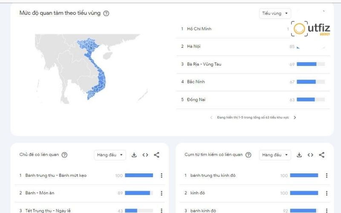Open Hàng đầu dropdown for related topics
Viewport: 341px width, 213px height.
(x=110, y=155)
